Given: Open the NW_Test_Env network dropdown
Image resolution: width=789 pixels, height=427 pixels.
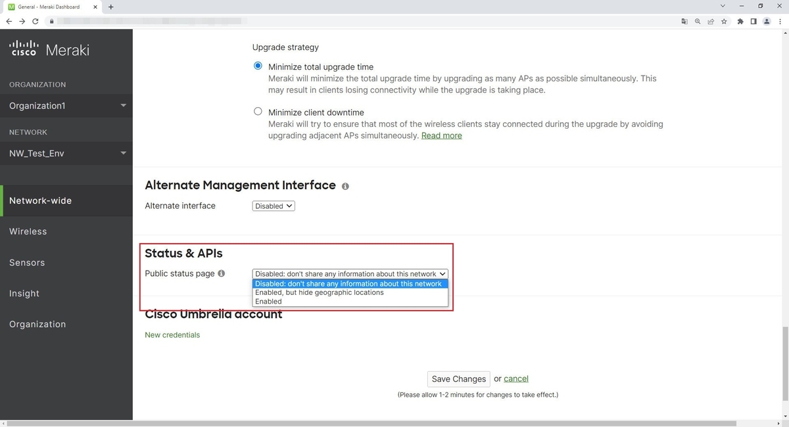Looking at the screenshot, I should pos(66,153).
